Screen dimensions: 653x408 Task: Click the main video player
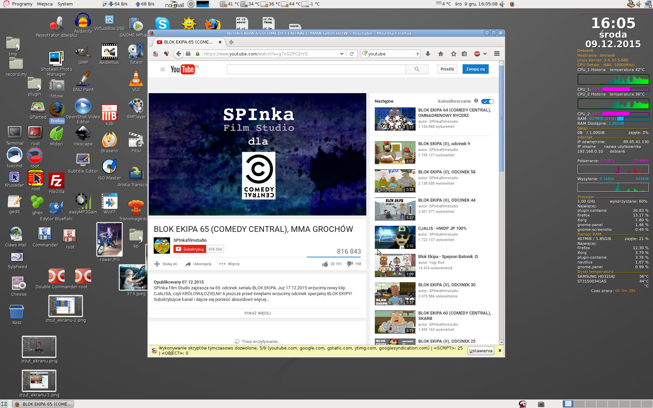[x=257, y=154]
